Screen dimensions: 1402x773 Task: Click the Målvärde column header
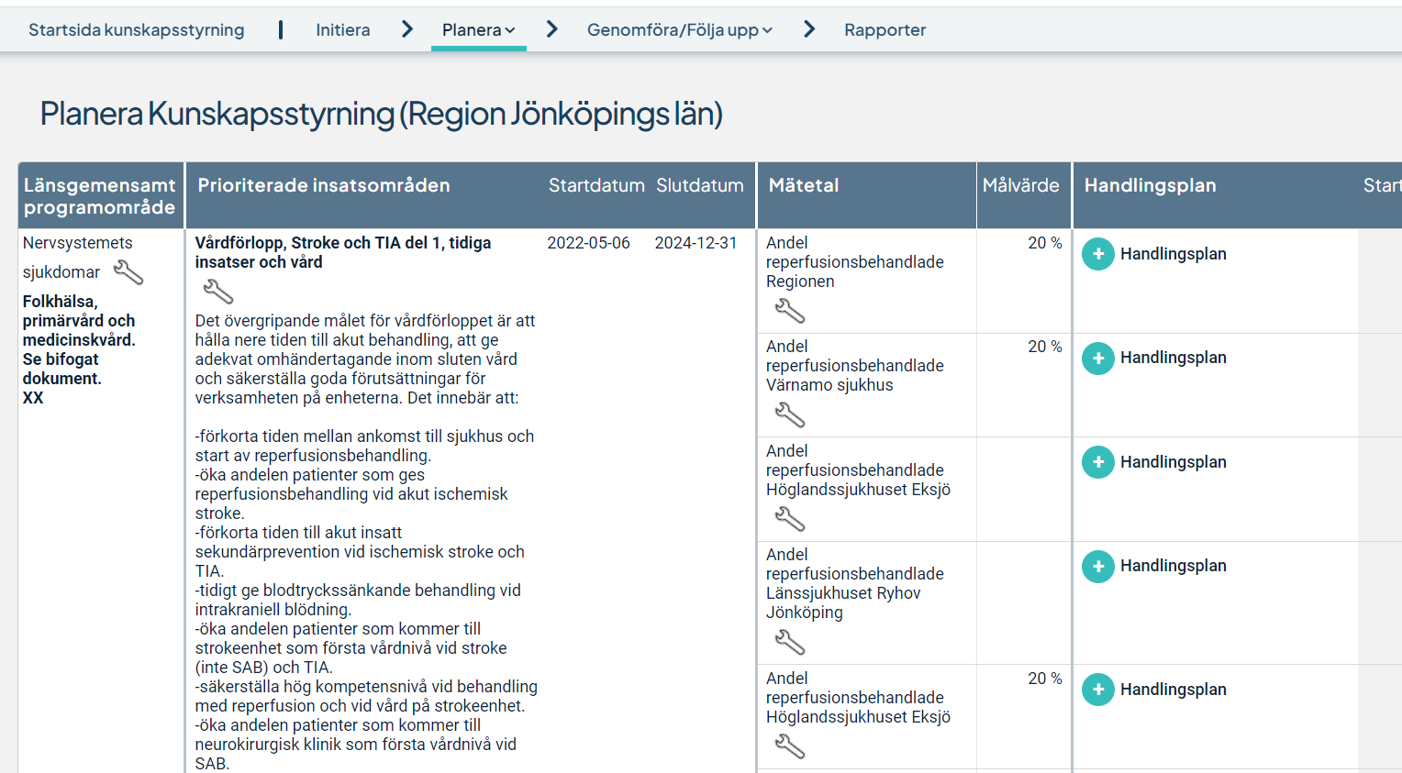1021,185
